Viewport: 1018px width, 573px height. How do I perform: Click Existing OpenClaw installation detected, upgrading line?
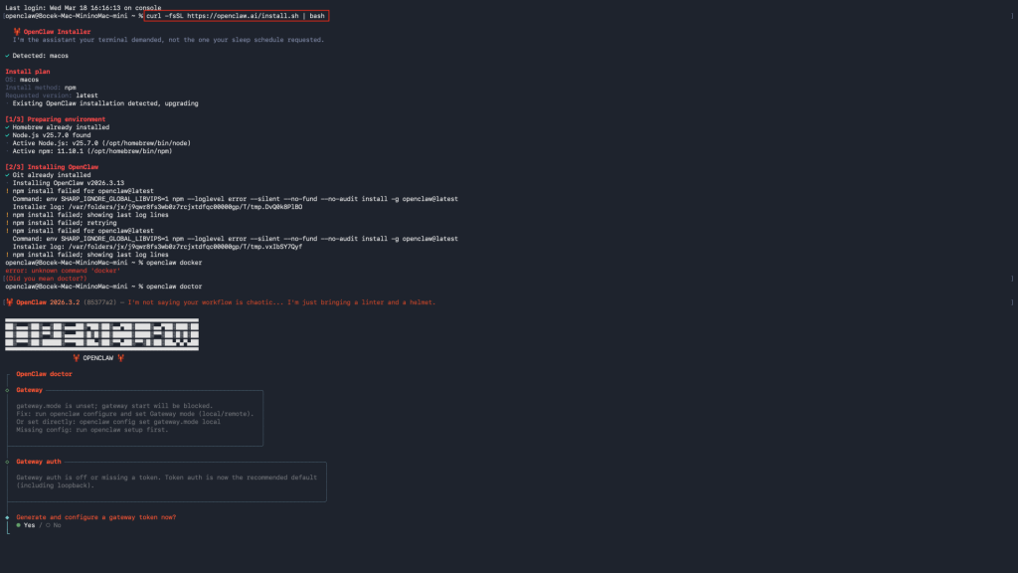pyautogui.click(x=105, y=103)
